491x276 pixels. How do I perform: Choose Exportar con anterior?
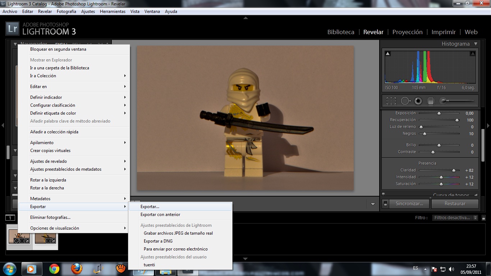tap(180, 215)
